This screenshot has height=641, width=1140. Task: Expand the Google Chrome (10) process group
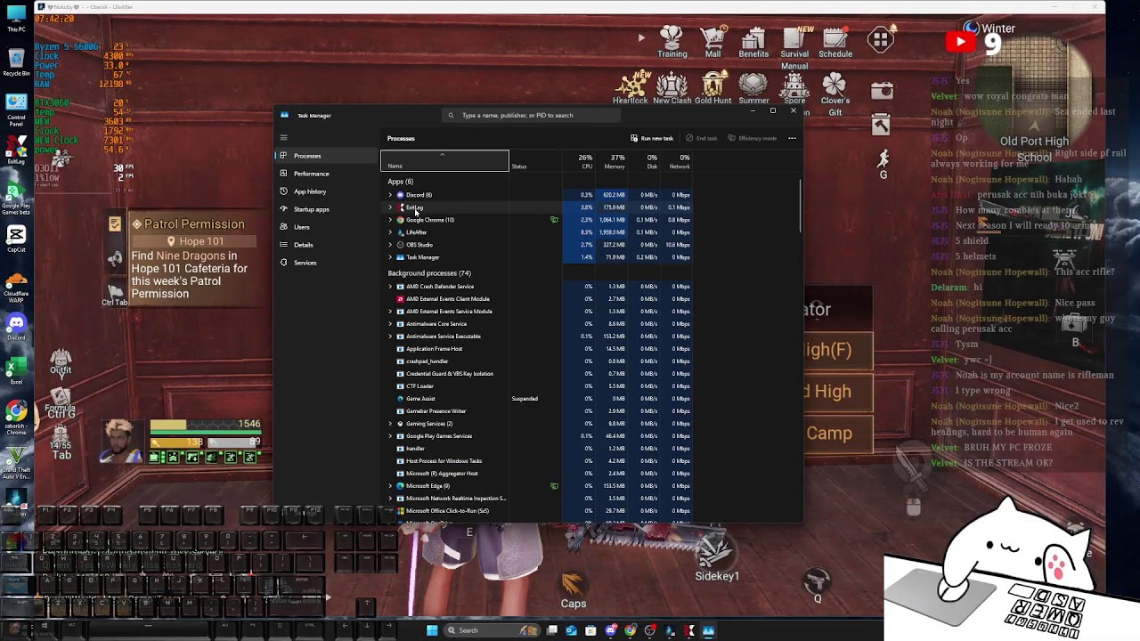click(390, 220)
